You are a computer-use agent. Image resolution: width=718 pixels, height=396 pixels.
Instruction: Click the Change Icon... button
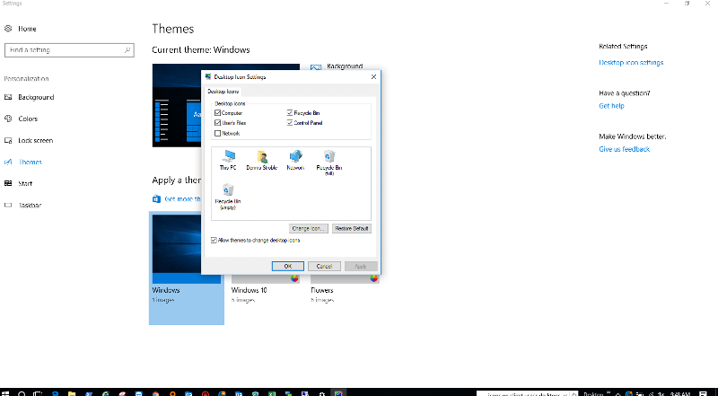point(309,228)
